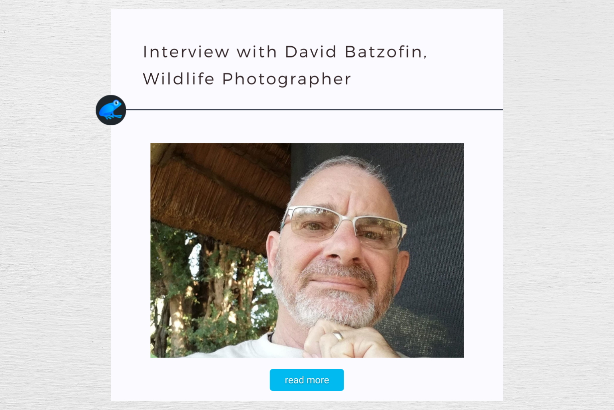Click the name 'David' in the post title

[311, 52]
